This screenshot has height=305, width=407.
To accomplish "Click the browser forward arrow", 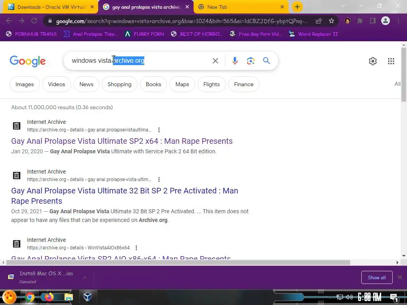I will [x=21, y=21].
